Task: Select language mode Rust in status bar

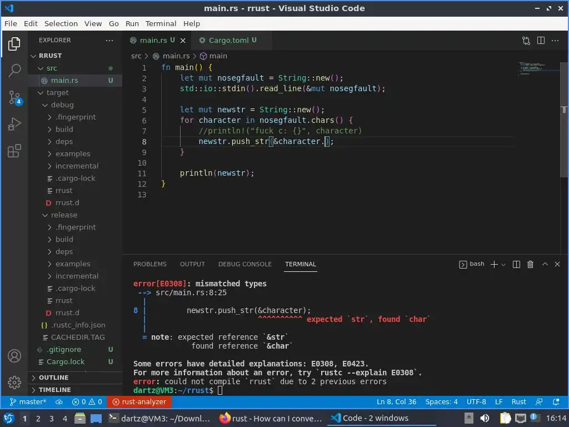Action: [518, 401]
